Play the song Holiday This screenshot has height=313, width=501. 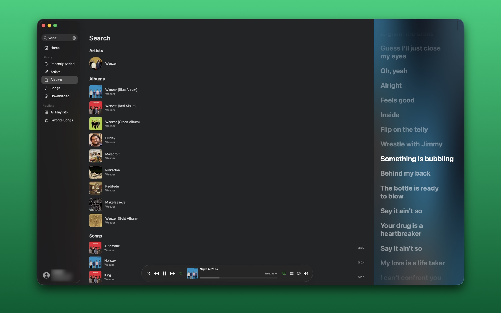[x=227, y=263]
